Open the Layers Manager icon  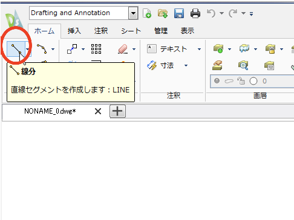[218, 49]
